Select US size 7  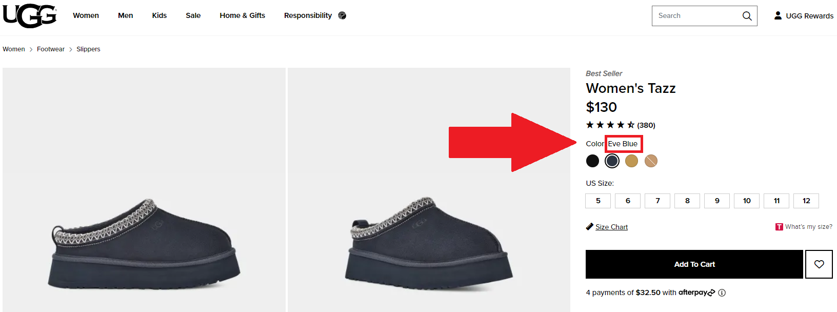pyautogui.click(x=657, y=201)
